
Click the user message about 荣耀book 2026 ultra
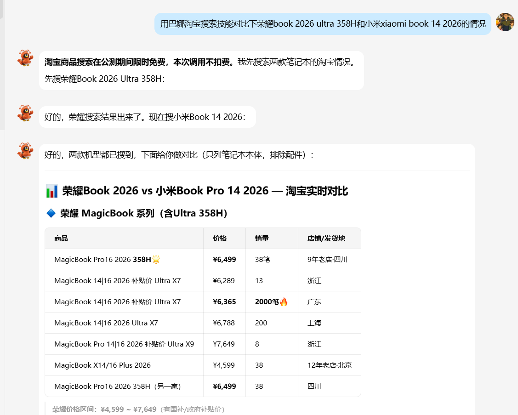pyautogui.click(x=323, y=24)
